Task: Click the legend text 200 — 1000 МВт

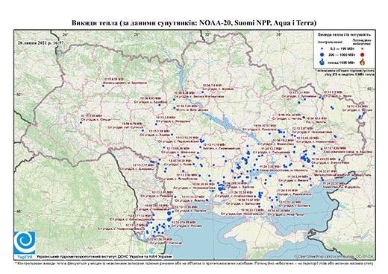Action: (341, 54)
